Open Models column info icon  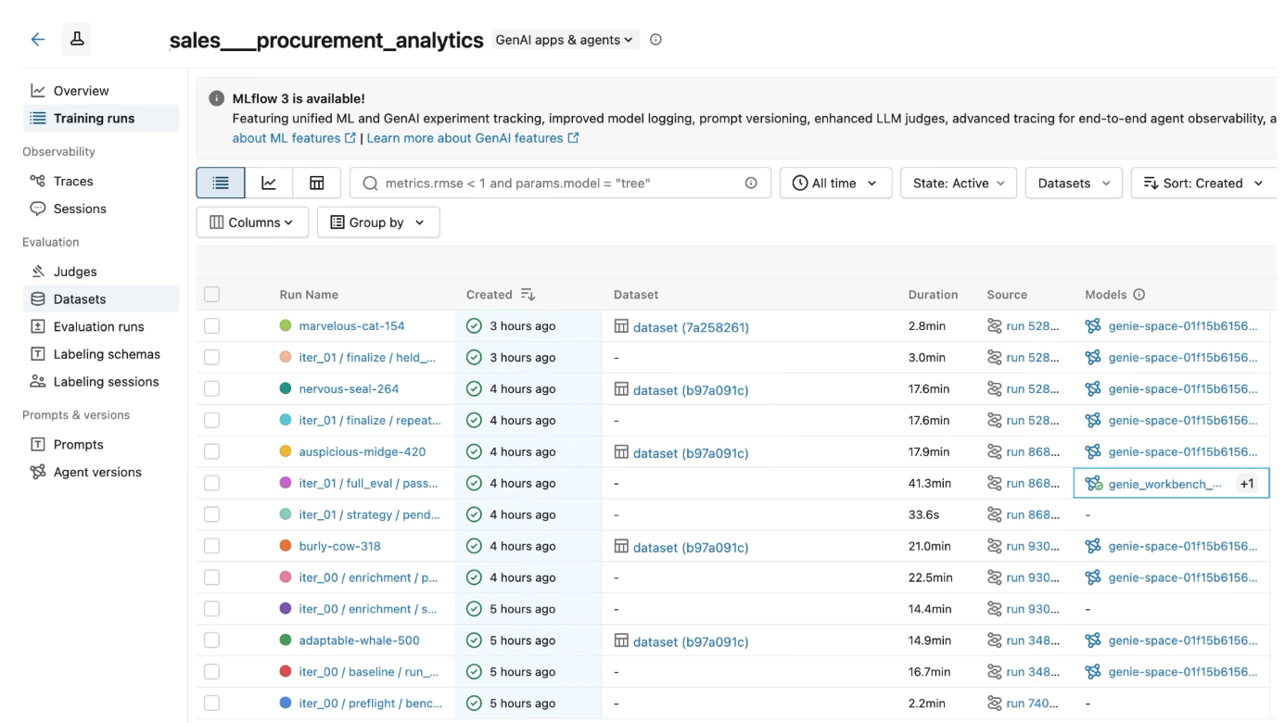1139,295
